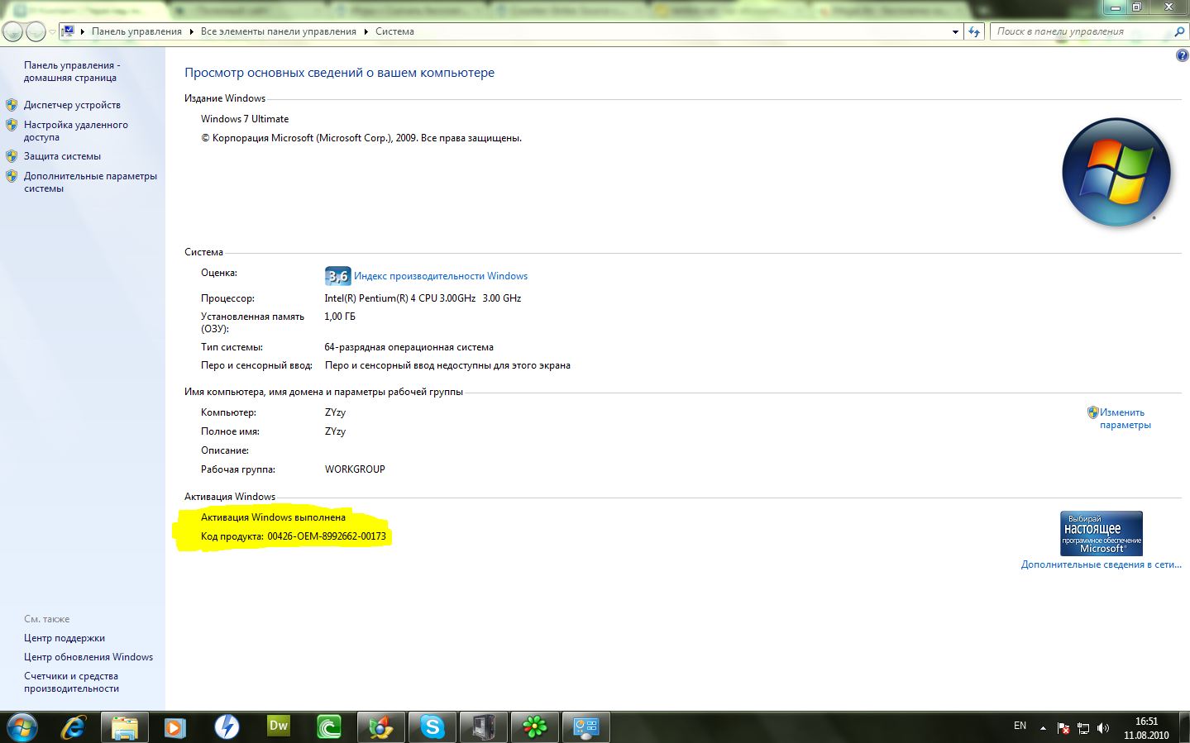Click shield icon beside Защита системы

[12, 156]
